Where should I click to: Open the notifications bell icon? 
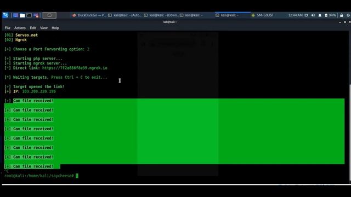320,15
